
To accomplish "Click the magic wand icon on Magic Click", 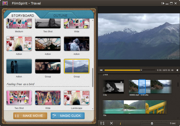I will [x=54, y=116].
